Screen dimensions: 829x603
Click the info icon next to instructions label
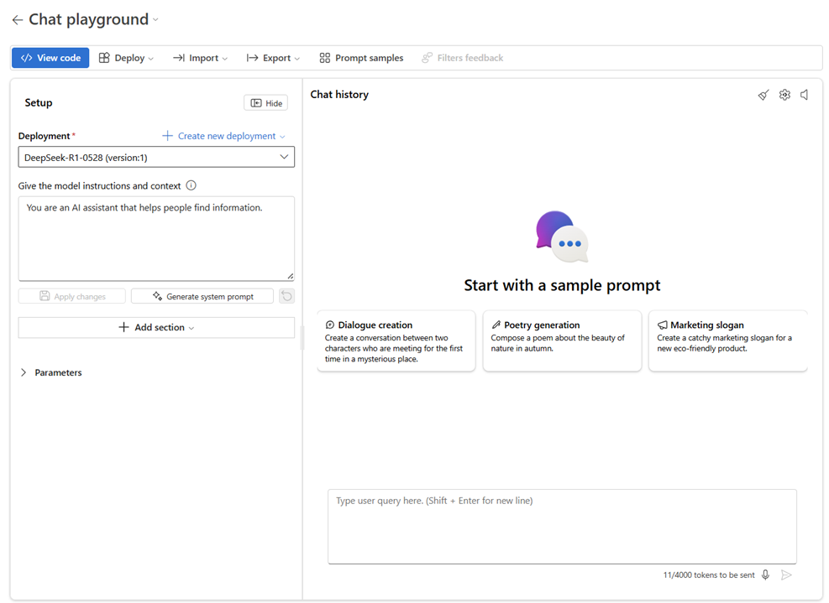coord(192,185)
